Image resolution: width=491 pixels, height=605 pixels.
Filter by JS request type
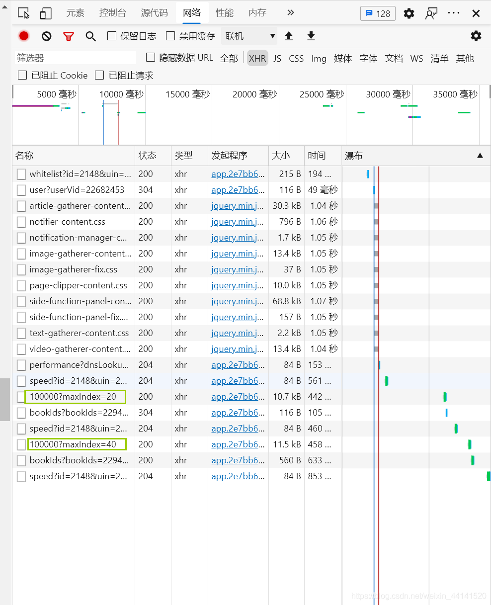[x=277, y=58]
